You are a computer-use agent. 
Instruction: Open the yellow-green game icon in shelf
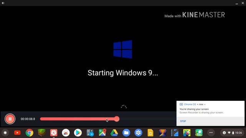point(187,133)
